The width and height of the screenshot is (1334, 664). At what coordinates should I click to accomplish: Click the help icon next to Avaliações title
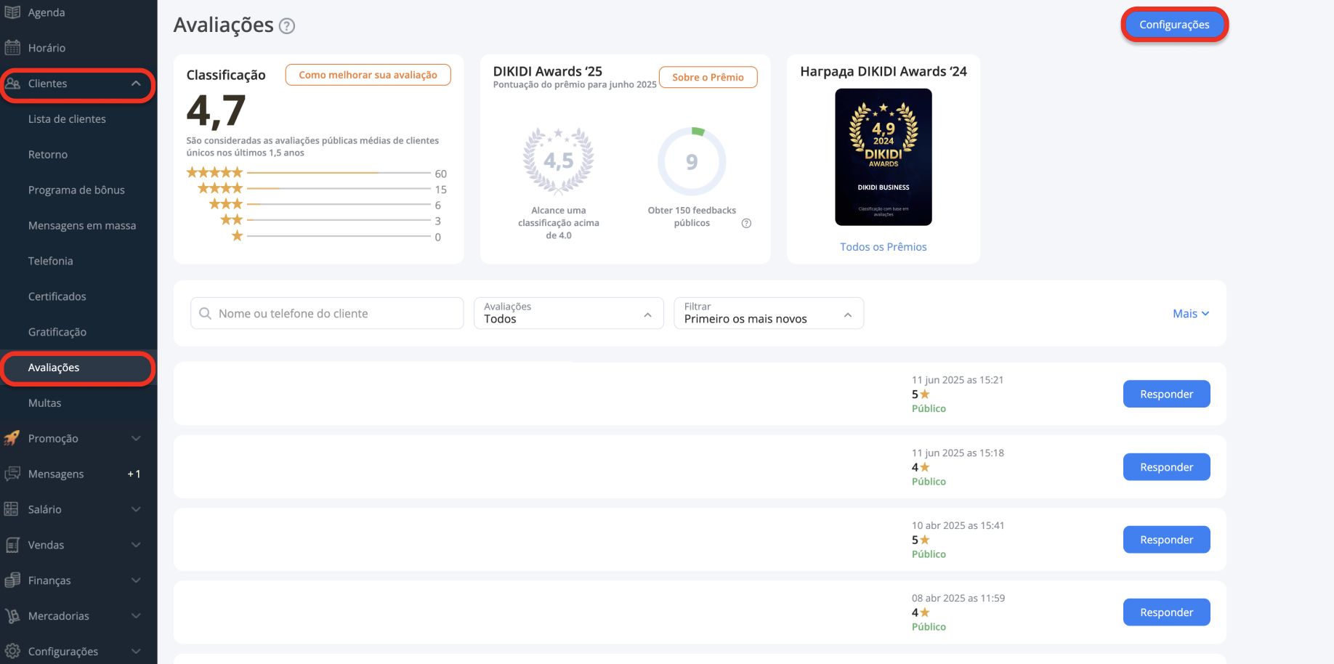click(287, 26)
